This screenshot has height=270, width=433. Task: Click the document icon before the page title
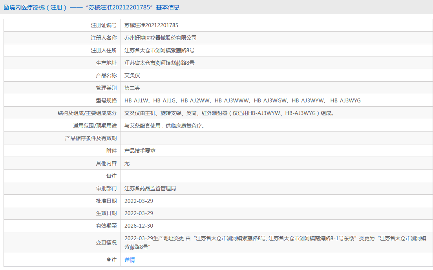[6, 7]
